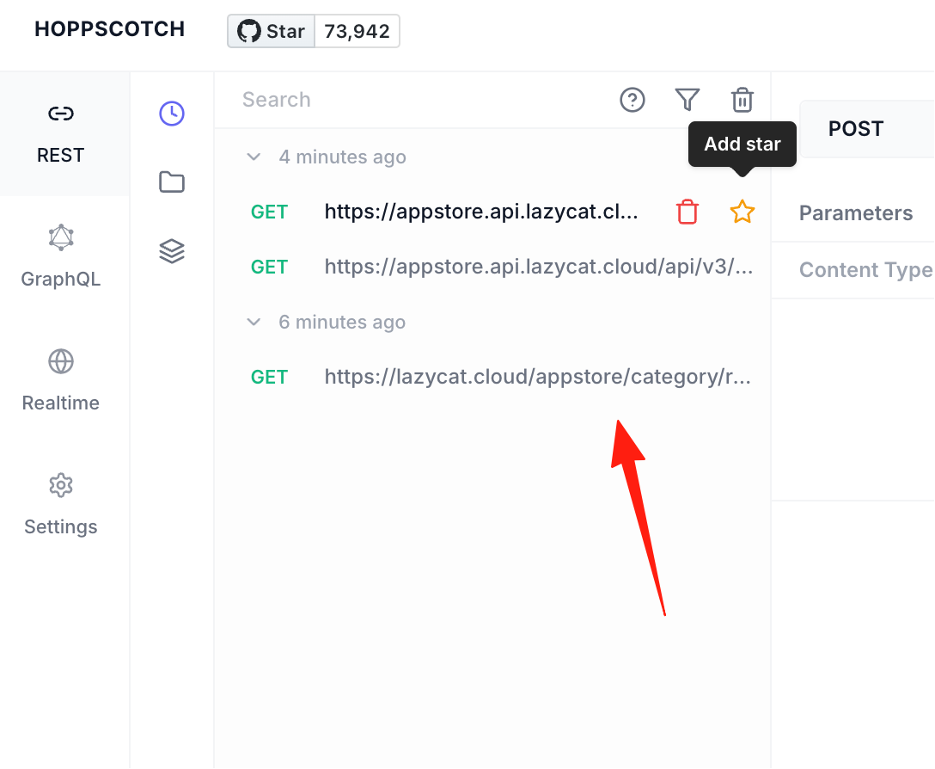Open the Settings page
The image size is (935, 769).
click(x=61, y=505)
